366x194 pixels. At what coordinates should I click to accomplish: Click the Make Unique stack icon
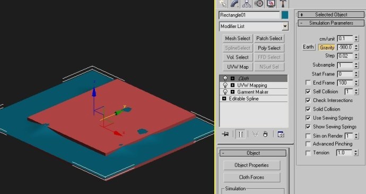pyautogui.click(x=255, y=134)
